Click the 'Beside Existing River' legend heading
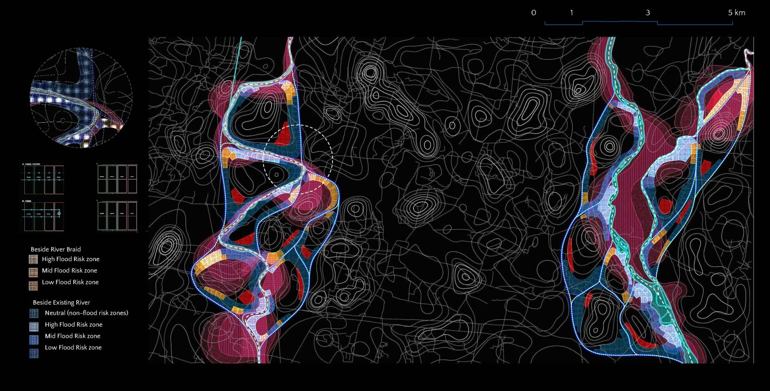This screenshot has height=391, width=770. [61, 302]
